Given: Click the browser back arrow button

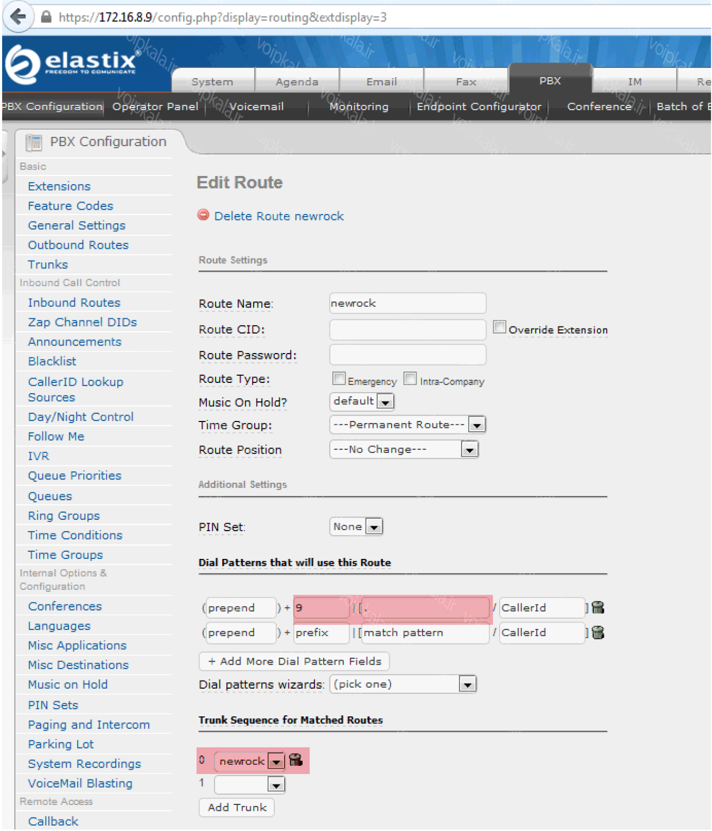Looking at the screenshot, I should (18, 17).
